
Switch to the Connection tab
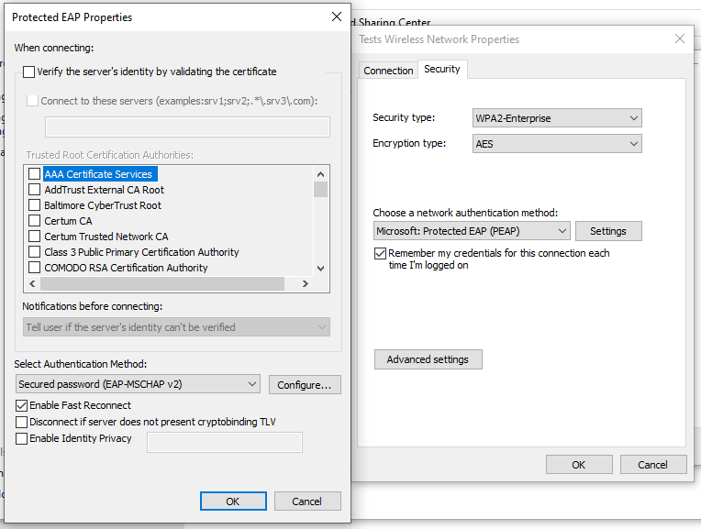[388, 71]
